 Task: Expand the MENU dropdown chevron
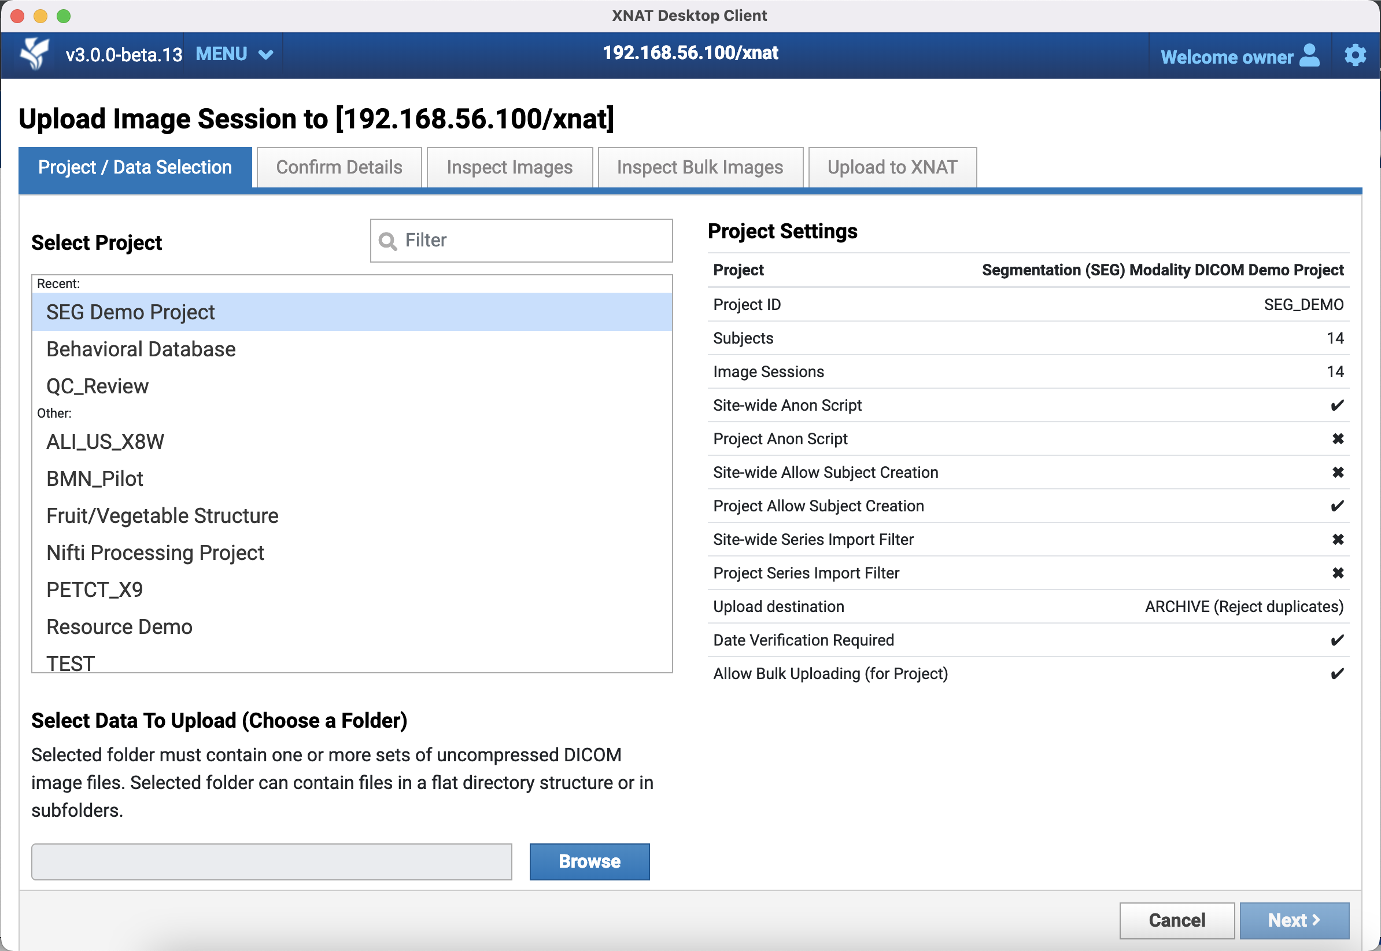click(x=265, y=55)
